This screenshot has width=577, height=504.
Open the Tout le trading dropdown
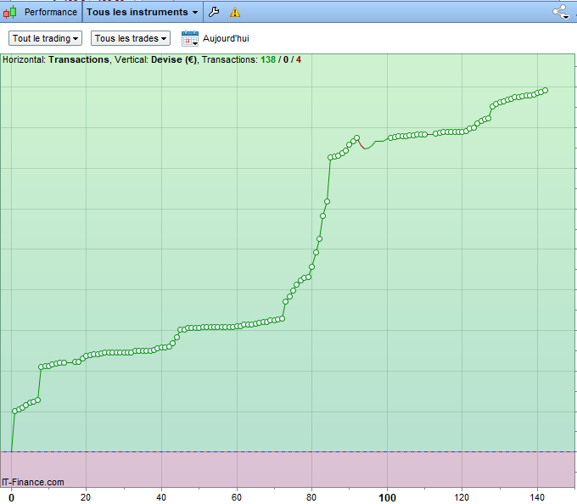click(x=45, y=38)
